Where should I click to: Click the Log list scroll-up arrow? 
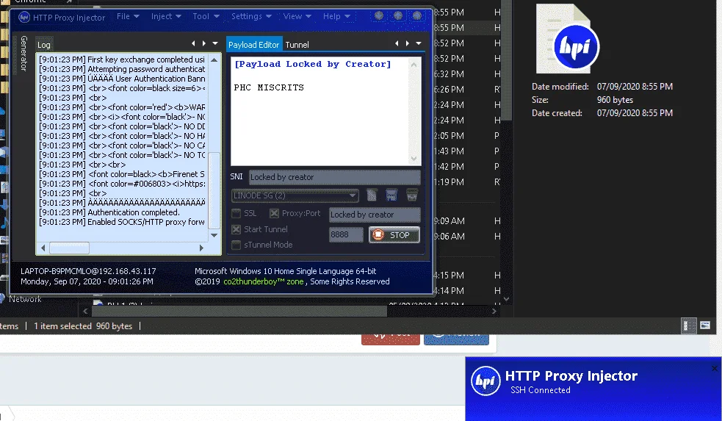tap(214, 60)
